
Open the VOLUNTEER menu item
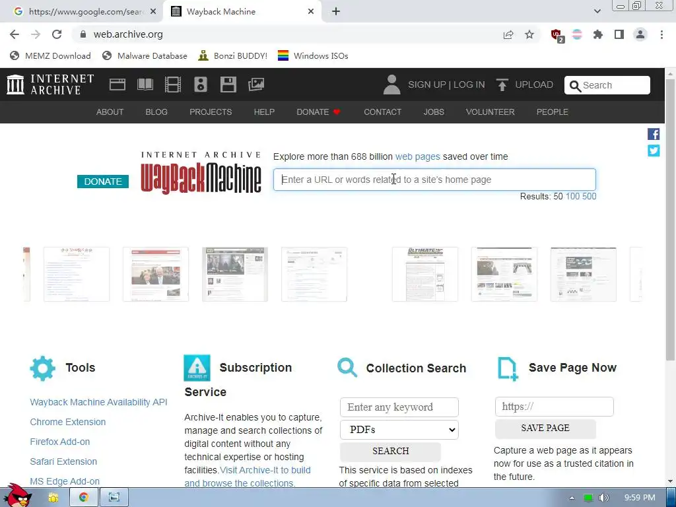(x=490, y=112)
